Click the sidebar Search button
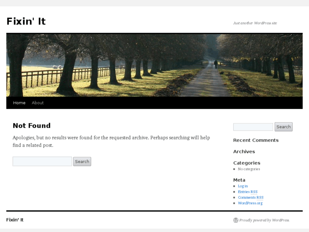The width and height of the screenshot is (309, 232). (x=283, y=127)
